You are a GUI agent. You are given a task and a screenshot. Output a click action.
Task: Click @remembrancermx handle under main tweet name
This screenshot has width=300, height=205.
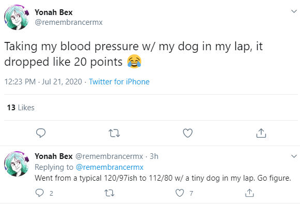click(x=68, y=22)
